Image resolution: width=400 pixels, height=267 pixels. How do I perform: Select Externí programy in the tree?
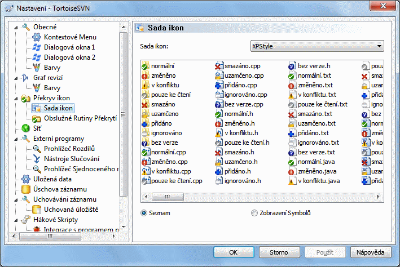coord(59,139)
